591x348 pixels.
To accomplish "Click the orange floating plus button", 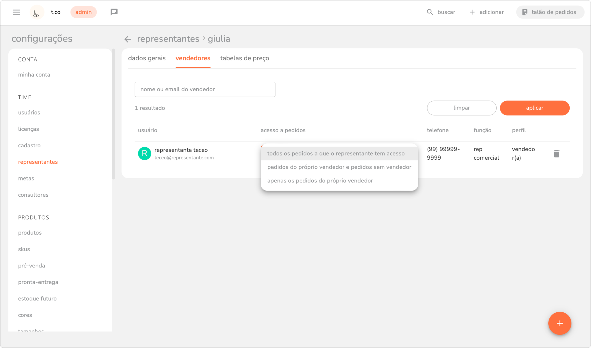I will pos(559,323).
